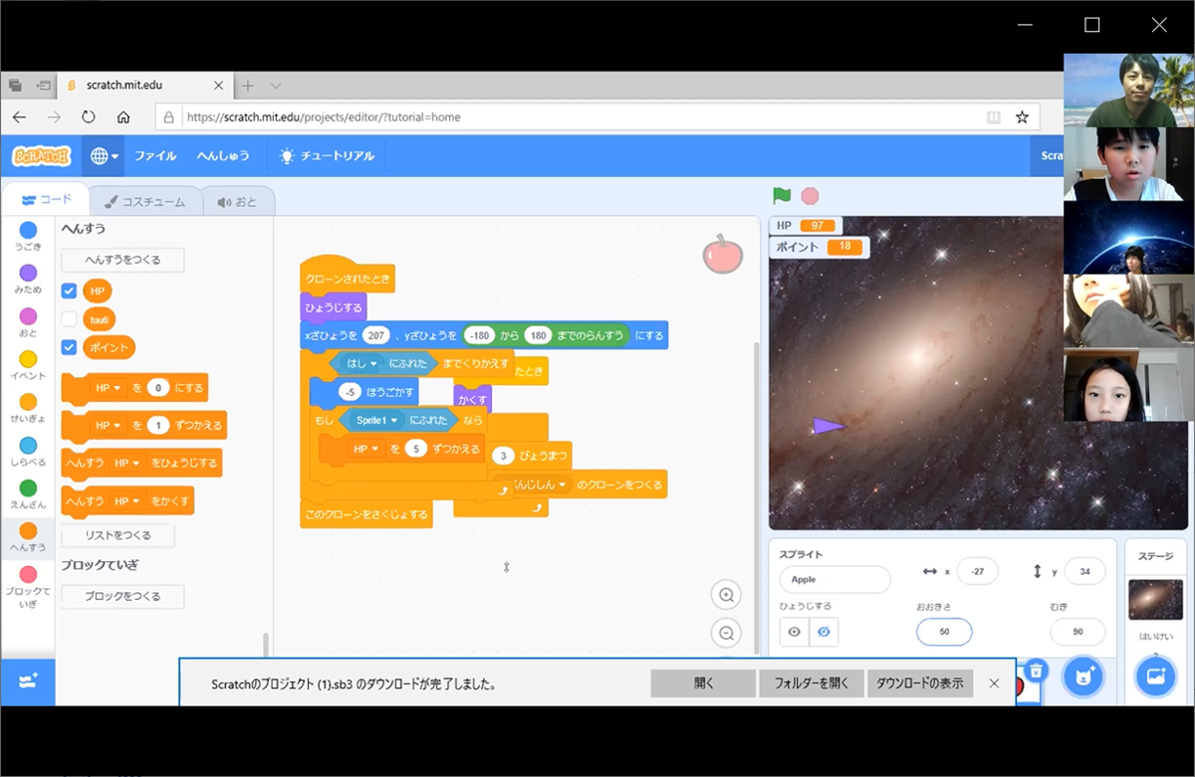
Task: Click the browser home button
Action: pyautogui.click(x=123, y=116)
